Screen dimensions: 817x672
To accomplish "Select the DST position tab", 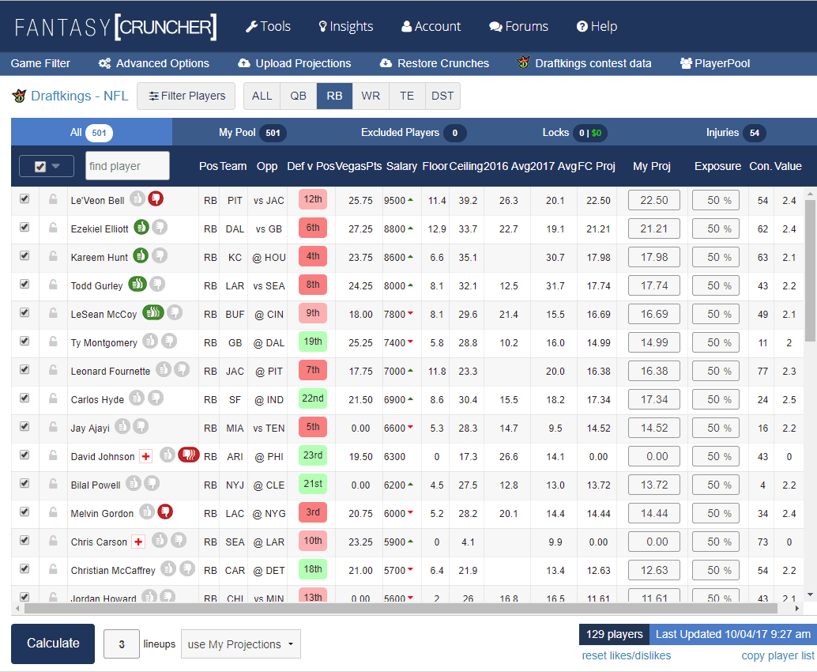I will point(442,96).
